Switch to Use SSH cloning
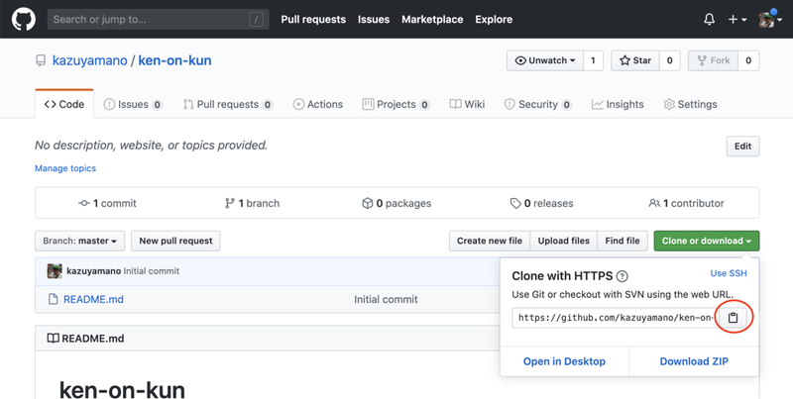Image resolution: width=793 pixels, height=399 pixels. pos(729,273)
